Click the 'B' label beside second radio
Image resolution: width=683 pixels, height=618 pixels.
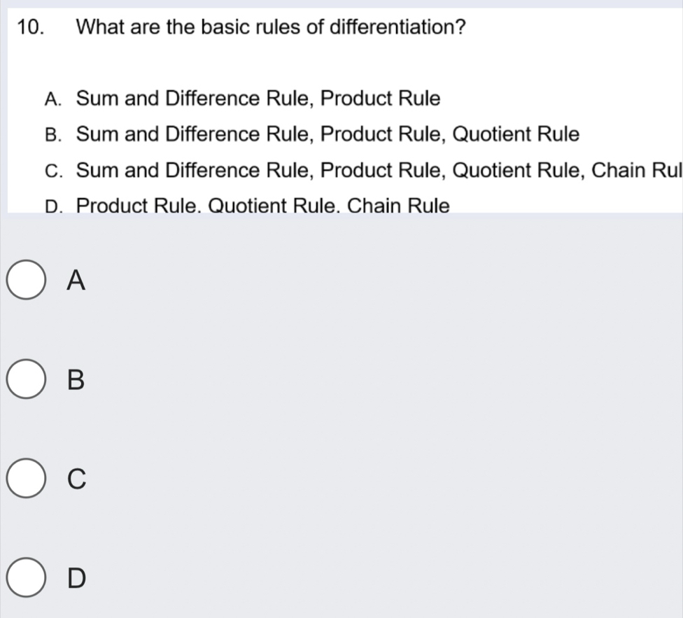pos(76,381)
